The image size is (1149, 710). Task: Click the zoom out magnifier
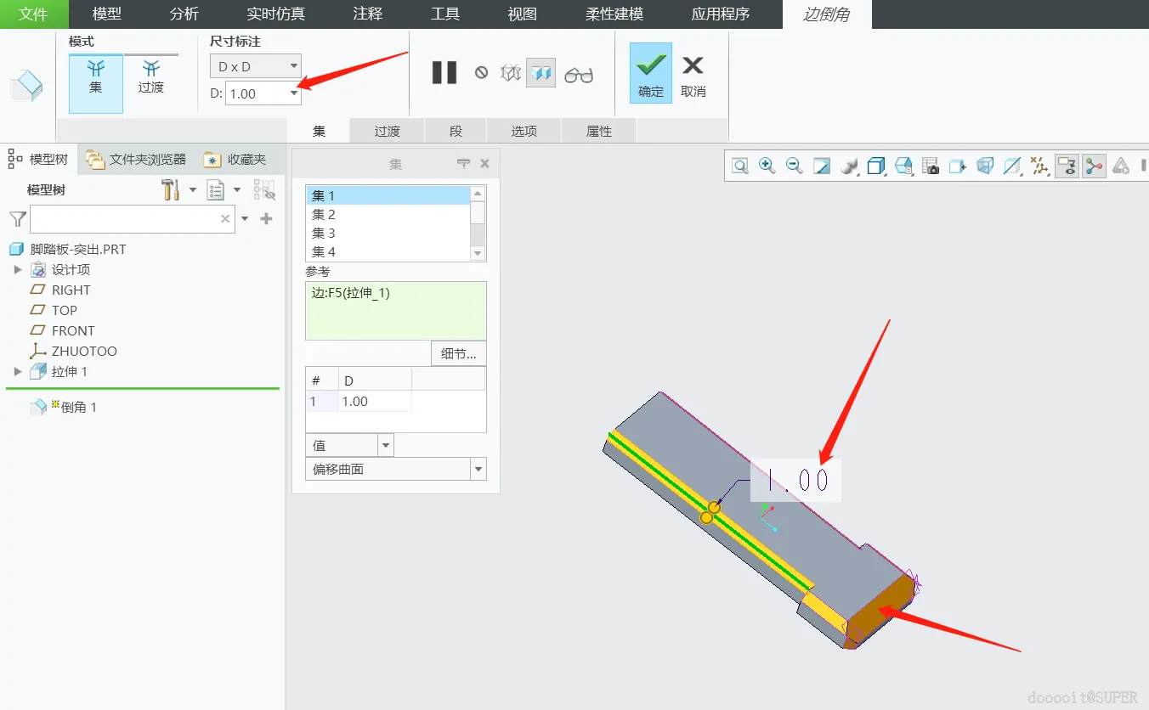[x=795, y=166]
